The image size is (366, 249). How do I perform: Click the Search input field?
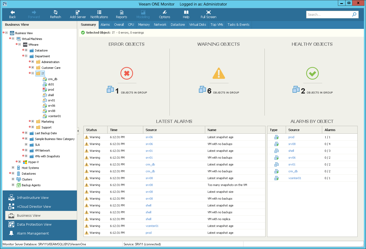click(329, 15)
